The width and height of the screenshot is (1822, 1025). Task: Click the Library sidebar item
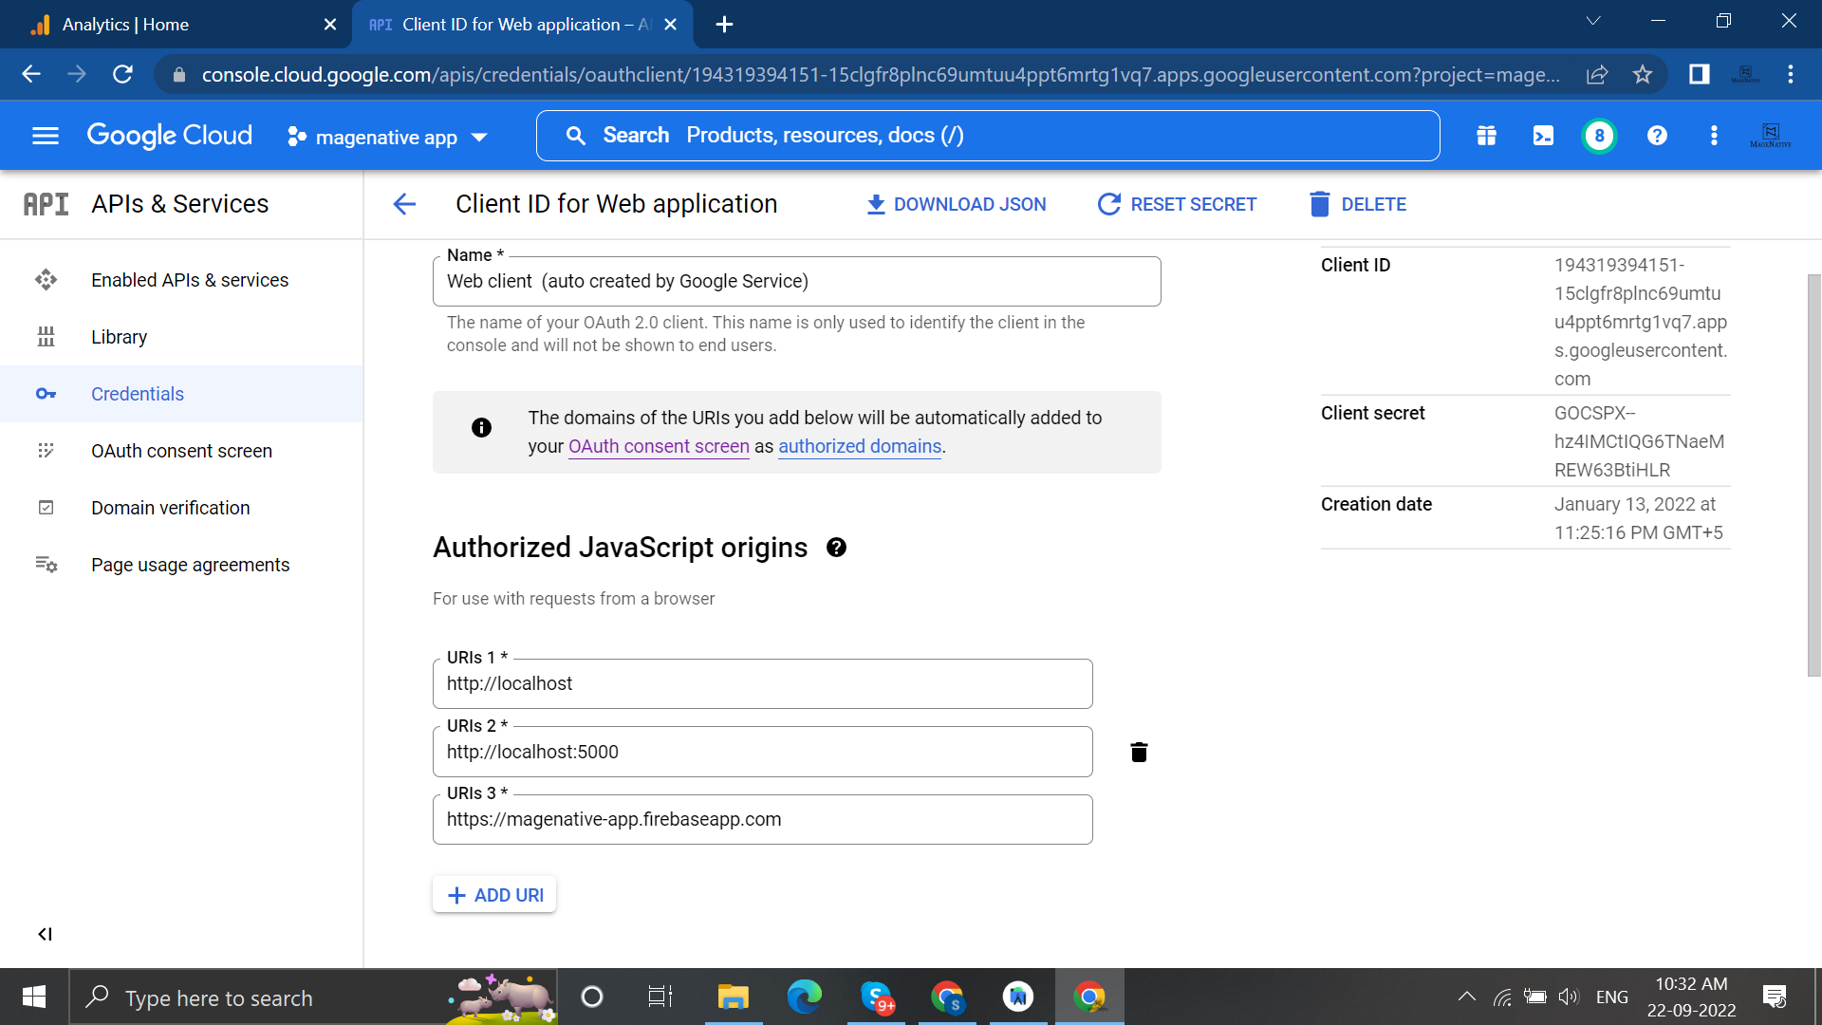click(119, 337)
